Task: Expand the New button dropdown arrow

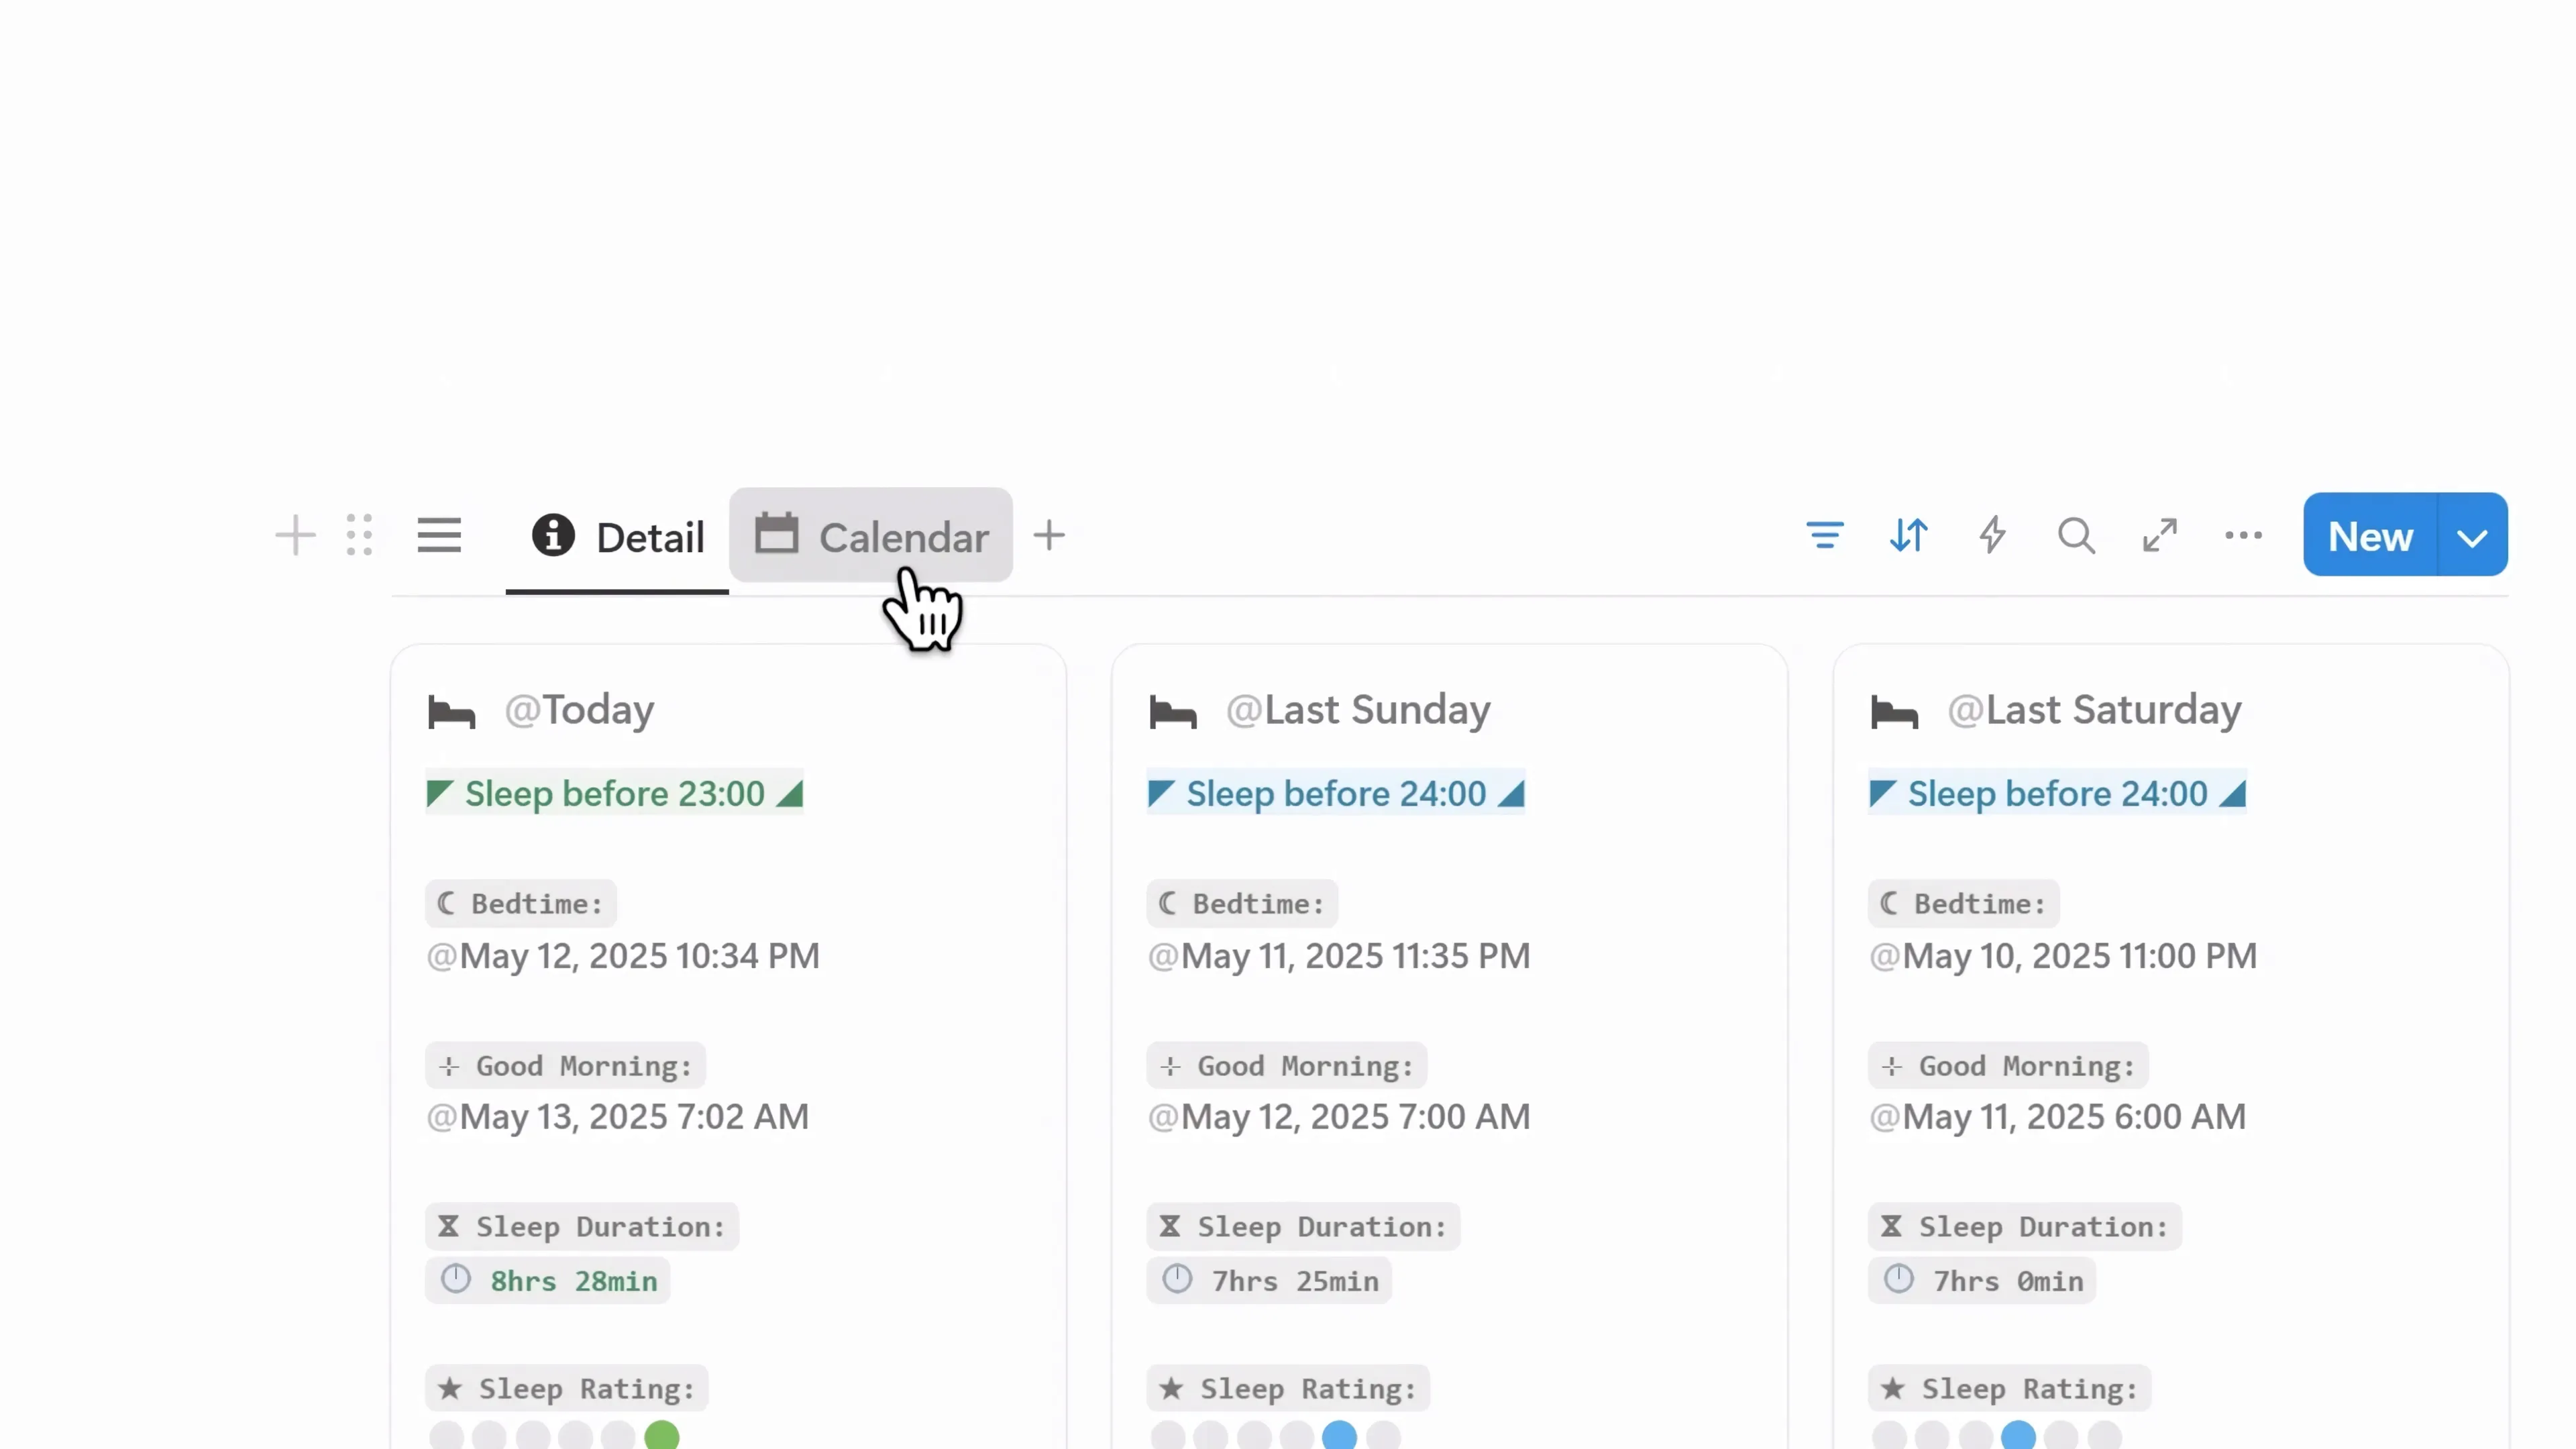Action: pos(2472,537)
